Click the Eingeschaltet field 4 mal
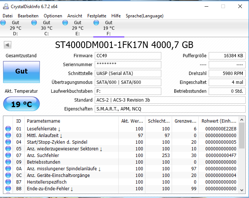Image resolution: width=249 pixels, height=198 pixels. pos(227,82)
